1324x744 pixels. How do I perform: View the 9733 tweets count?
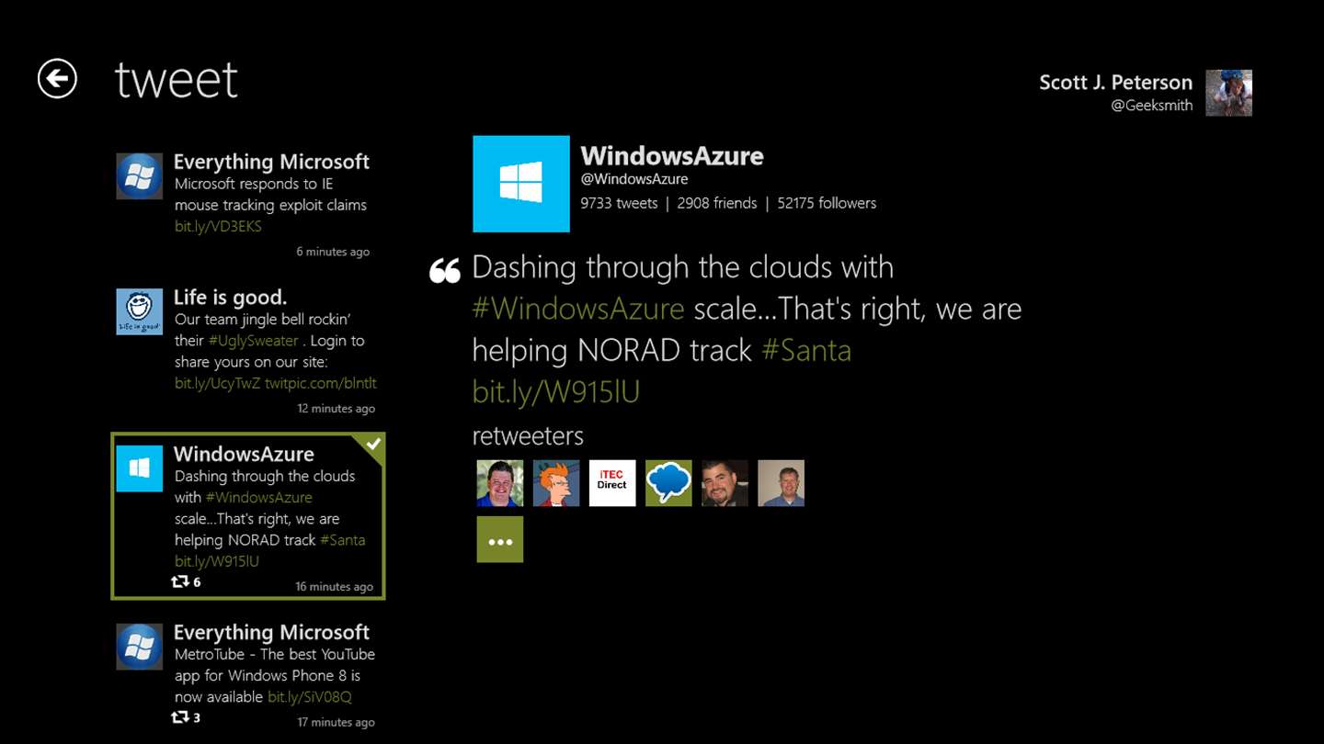coord(619,203)
